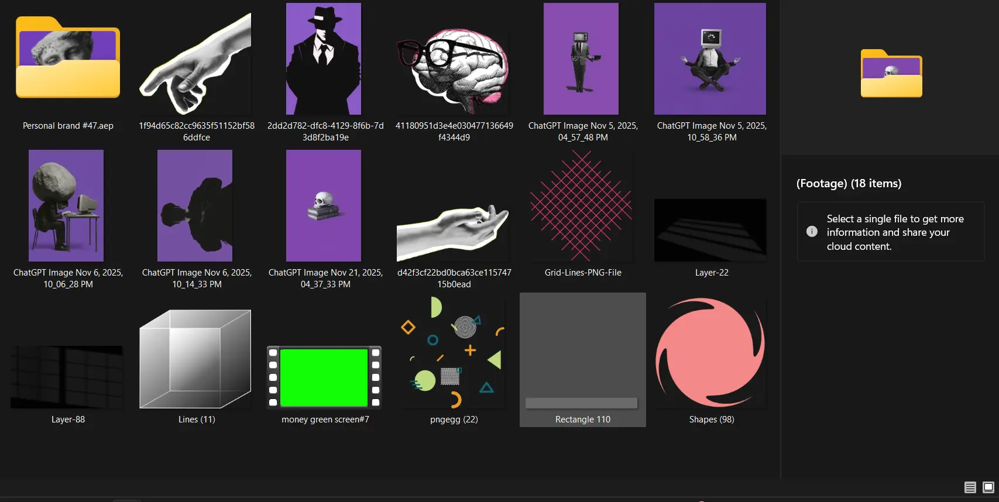This screenshot has width=999, height=502.
Task: Select the Grid-Lines-PNG-File image
Action: (581, 206)
